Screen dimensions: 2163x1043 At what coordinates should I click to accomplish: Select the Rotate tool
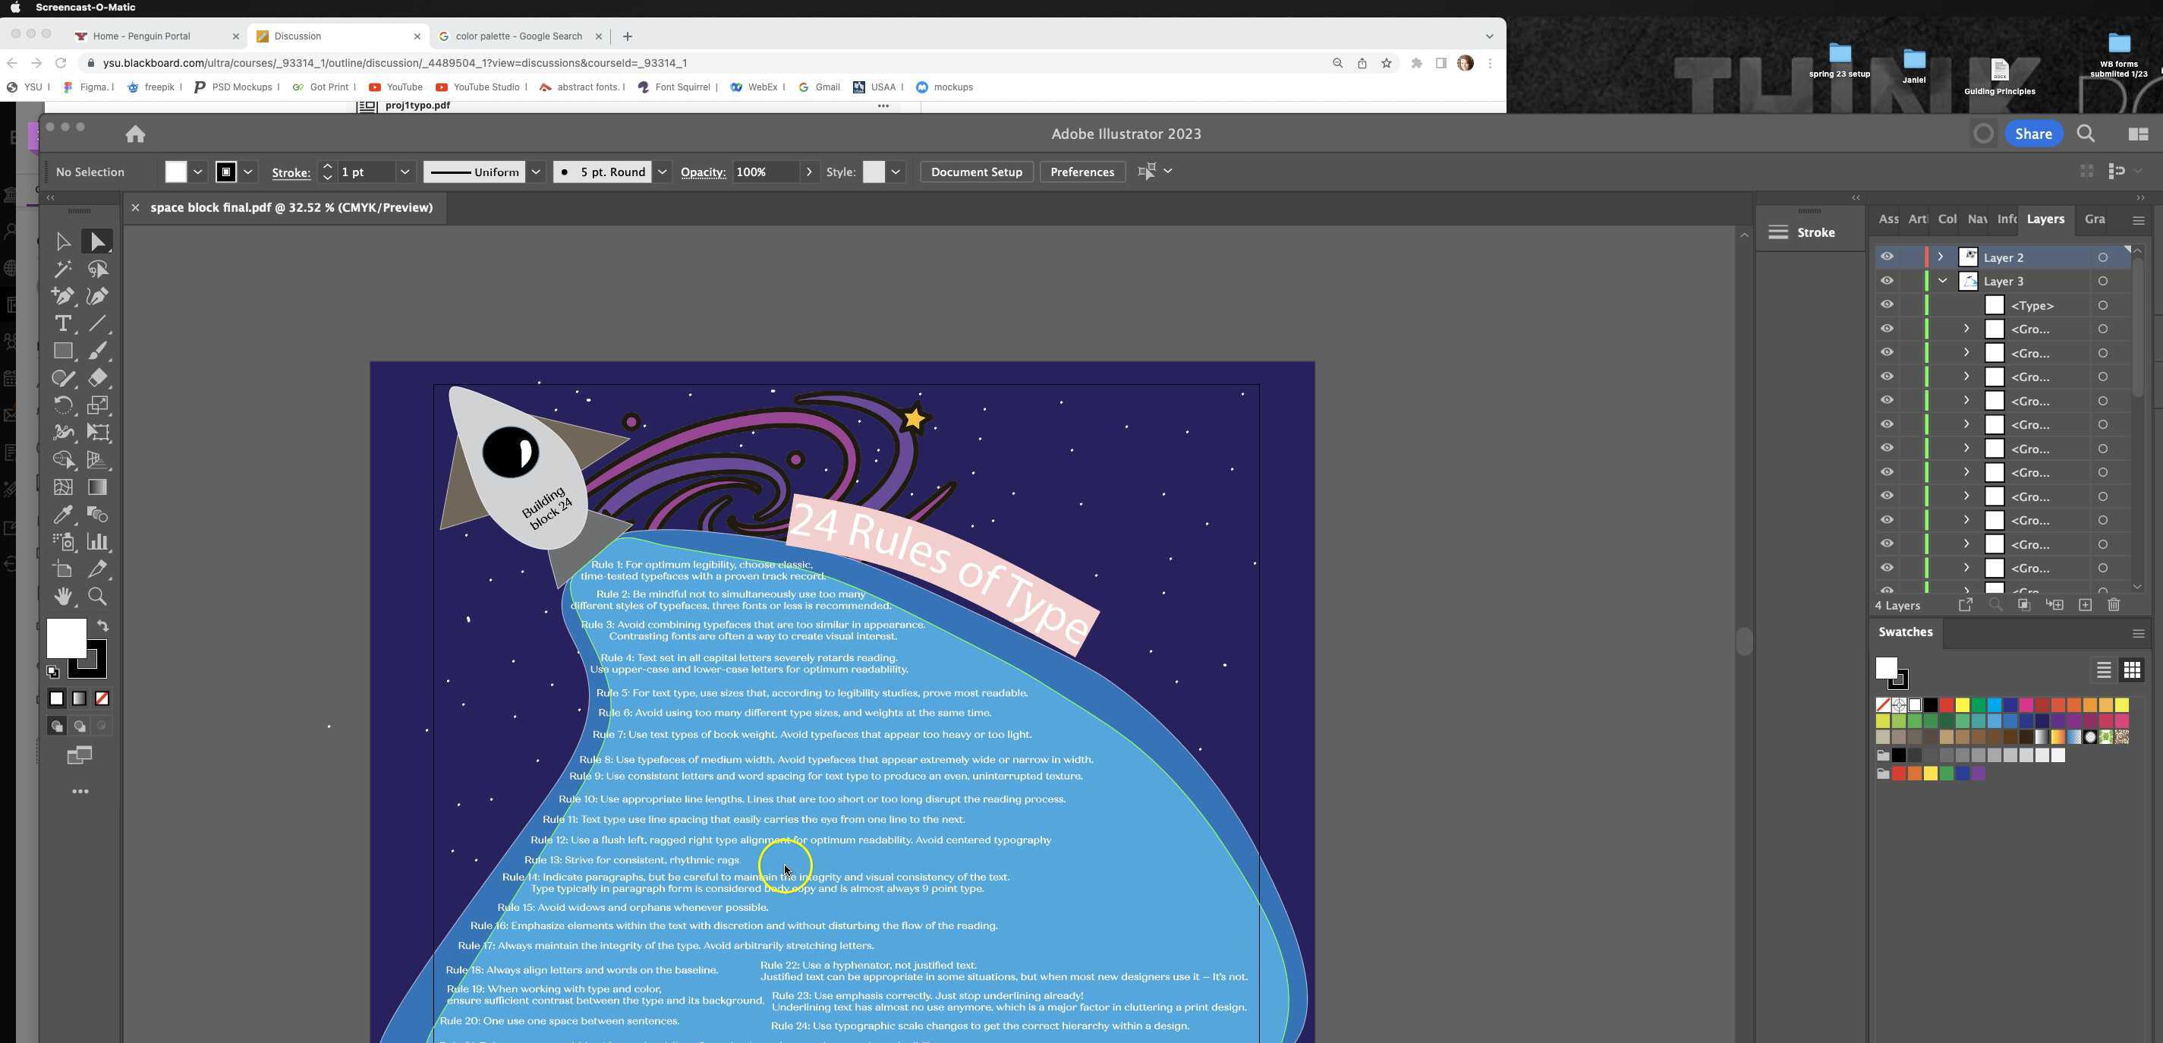coord(63,405)
